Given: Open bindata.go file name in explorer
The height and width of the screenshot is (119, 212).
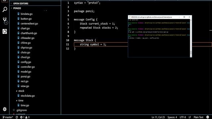Looking at the screenshot, I should pos(26,14).
